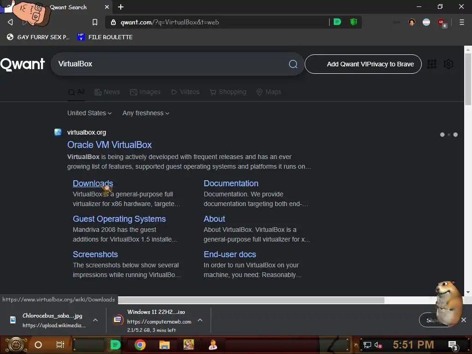Open the uBlock Origin extension icon

click(442, 23)
